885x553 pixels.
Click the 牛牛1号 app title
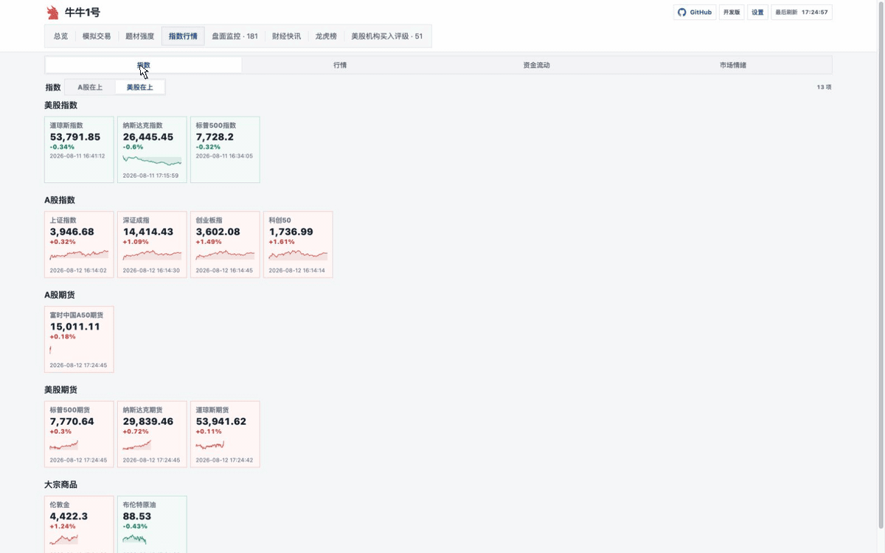coord(83,13)
